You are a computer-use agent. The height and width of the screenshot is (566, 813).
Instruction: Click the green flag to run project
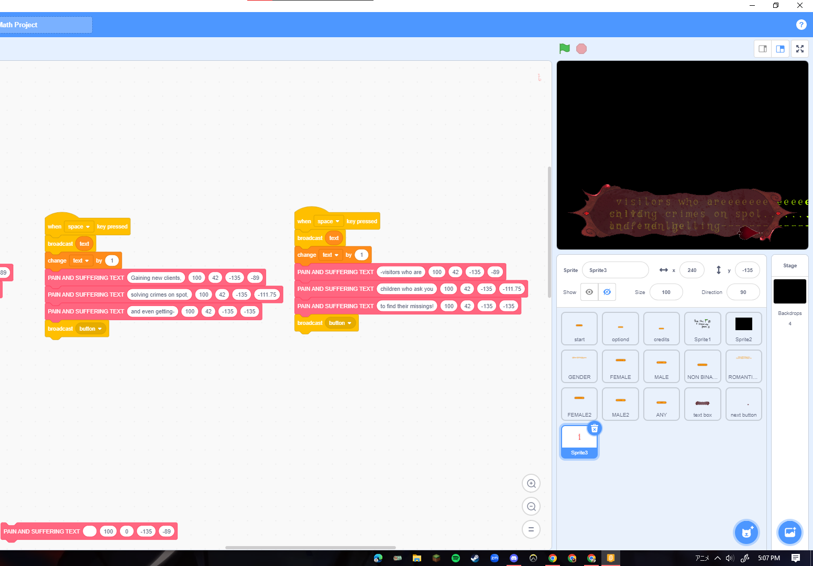click(x=564, y=49)
